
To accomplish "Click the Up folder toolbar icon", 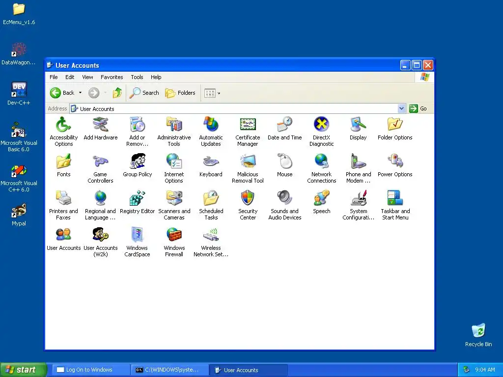I will [x=117, y=93].
